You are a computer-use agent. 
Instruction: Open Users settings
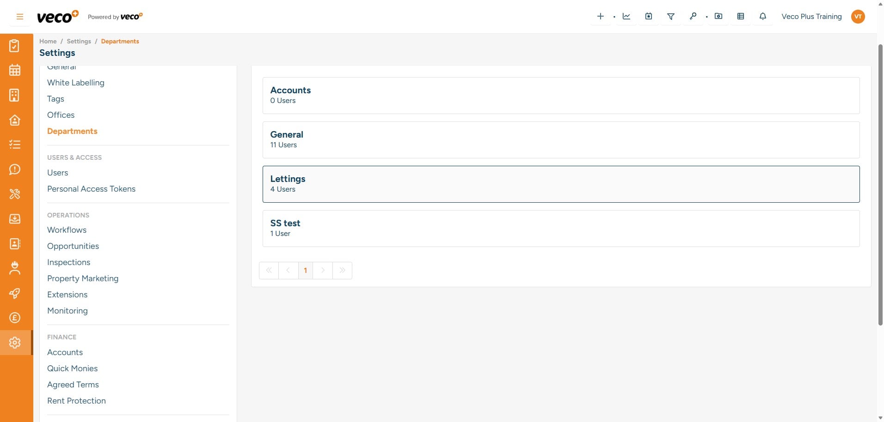(x=58, y=173)
